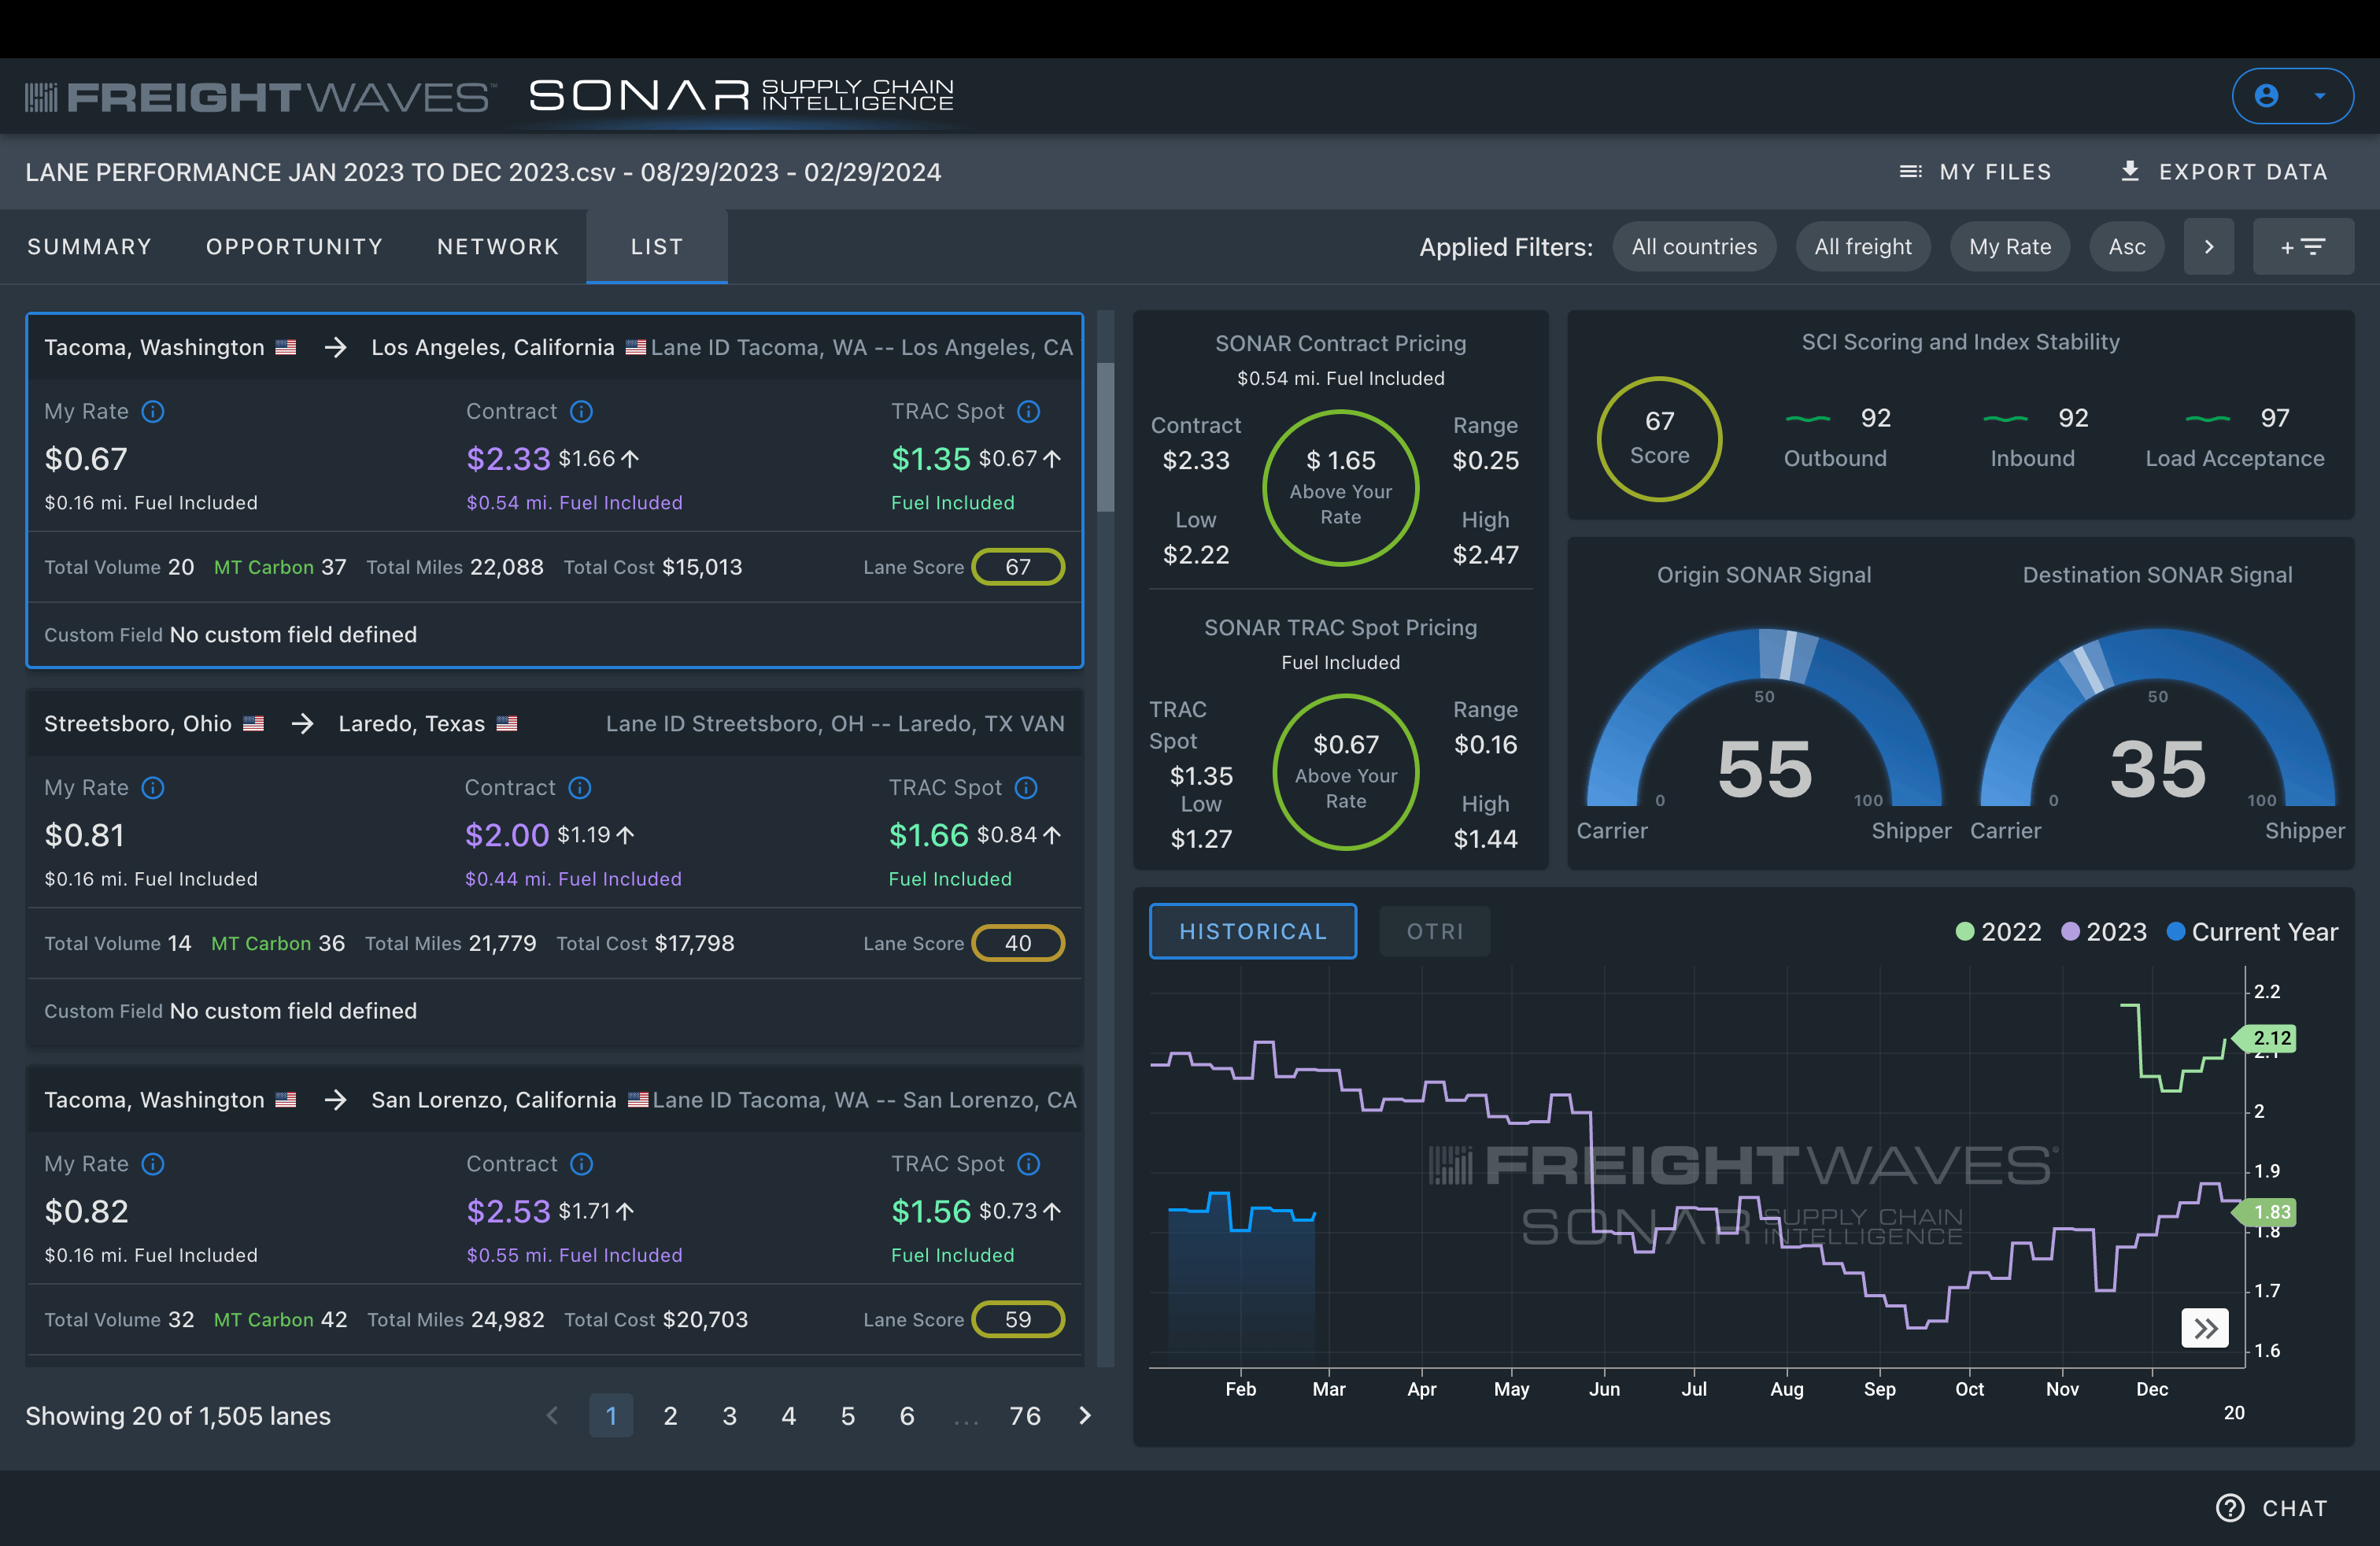Click lane score badge 59
The image size is (2380, 1546).
[x=1018, y=1319]
